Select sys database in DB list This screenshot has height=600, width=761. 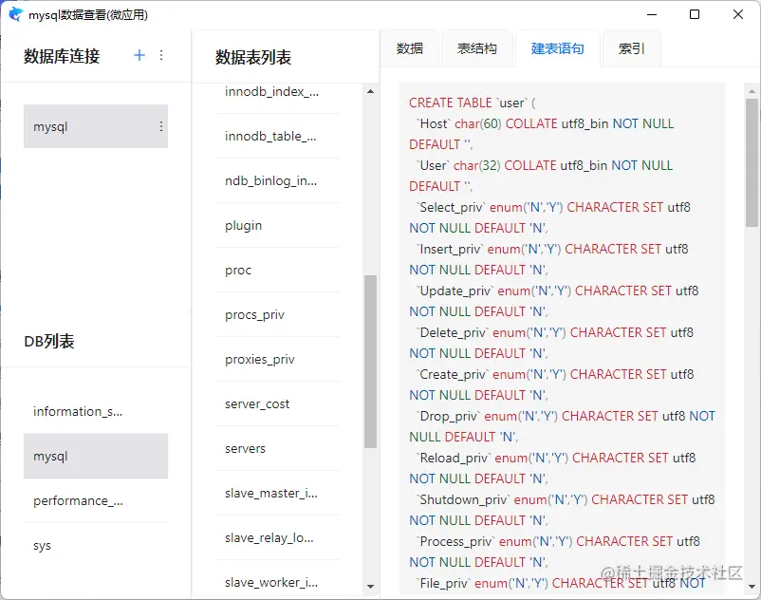click(x=96, y=546)
